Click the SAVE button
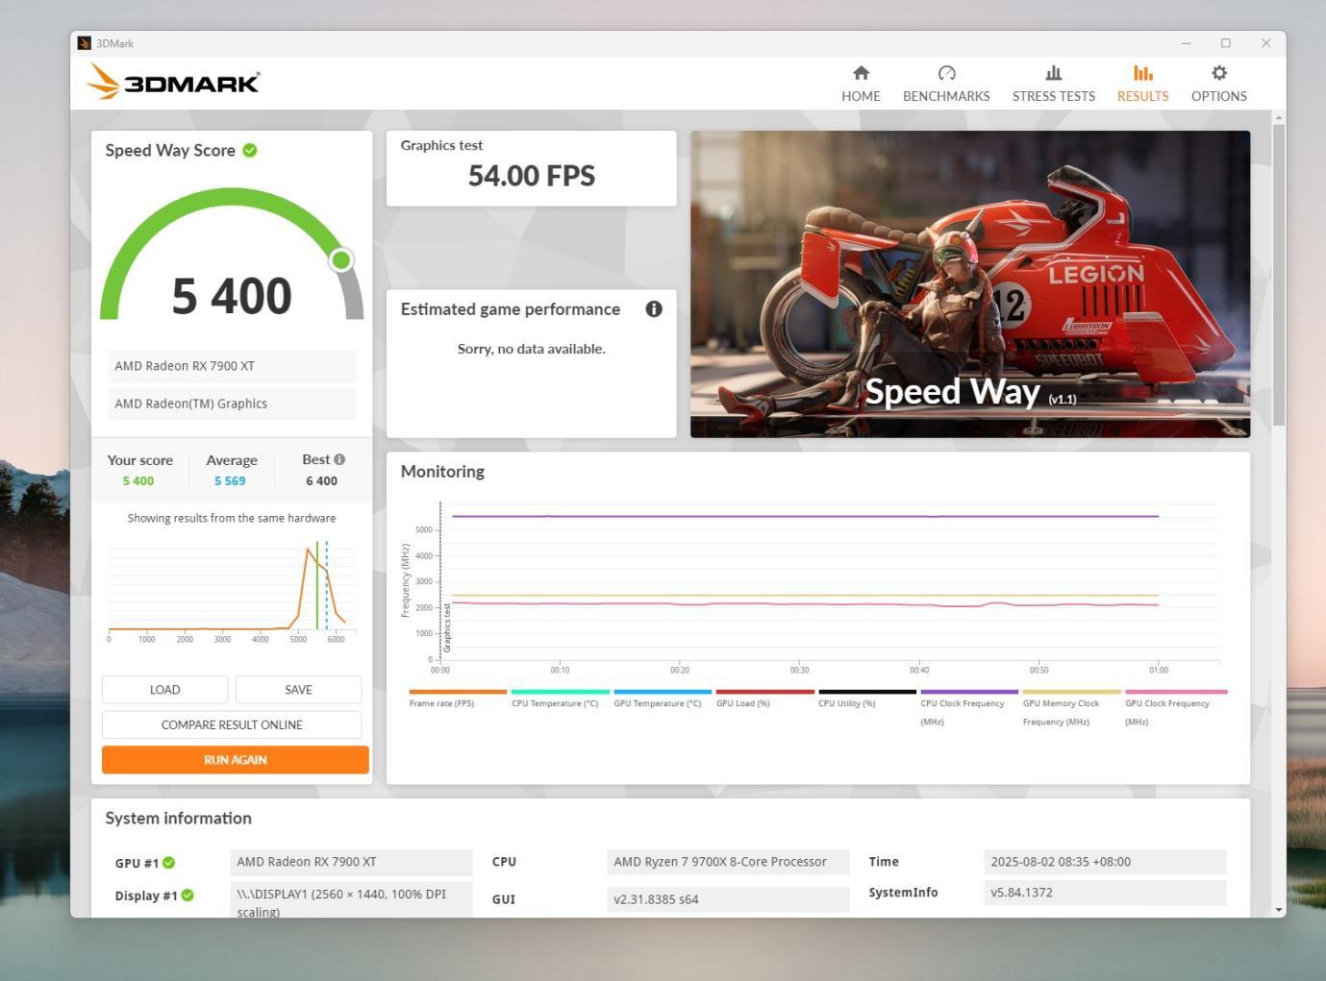 point(298,690)
